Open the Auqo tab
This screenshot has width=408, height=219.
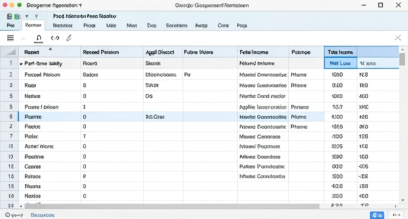pyautogui.click(x=202, y=25)
